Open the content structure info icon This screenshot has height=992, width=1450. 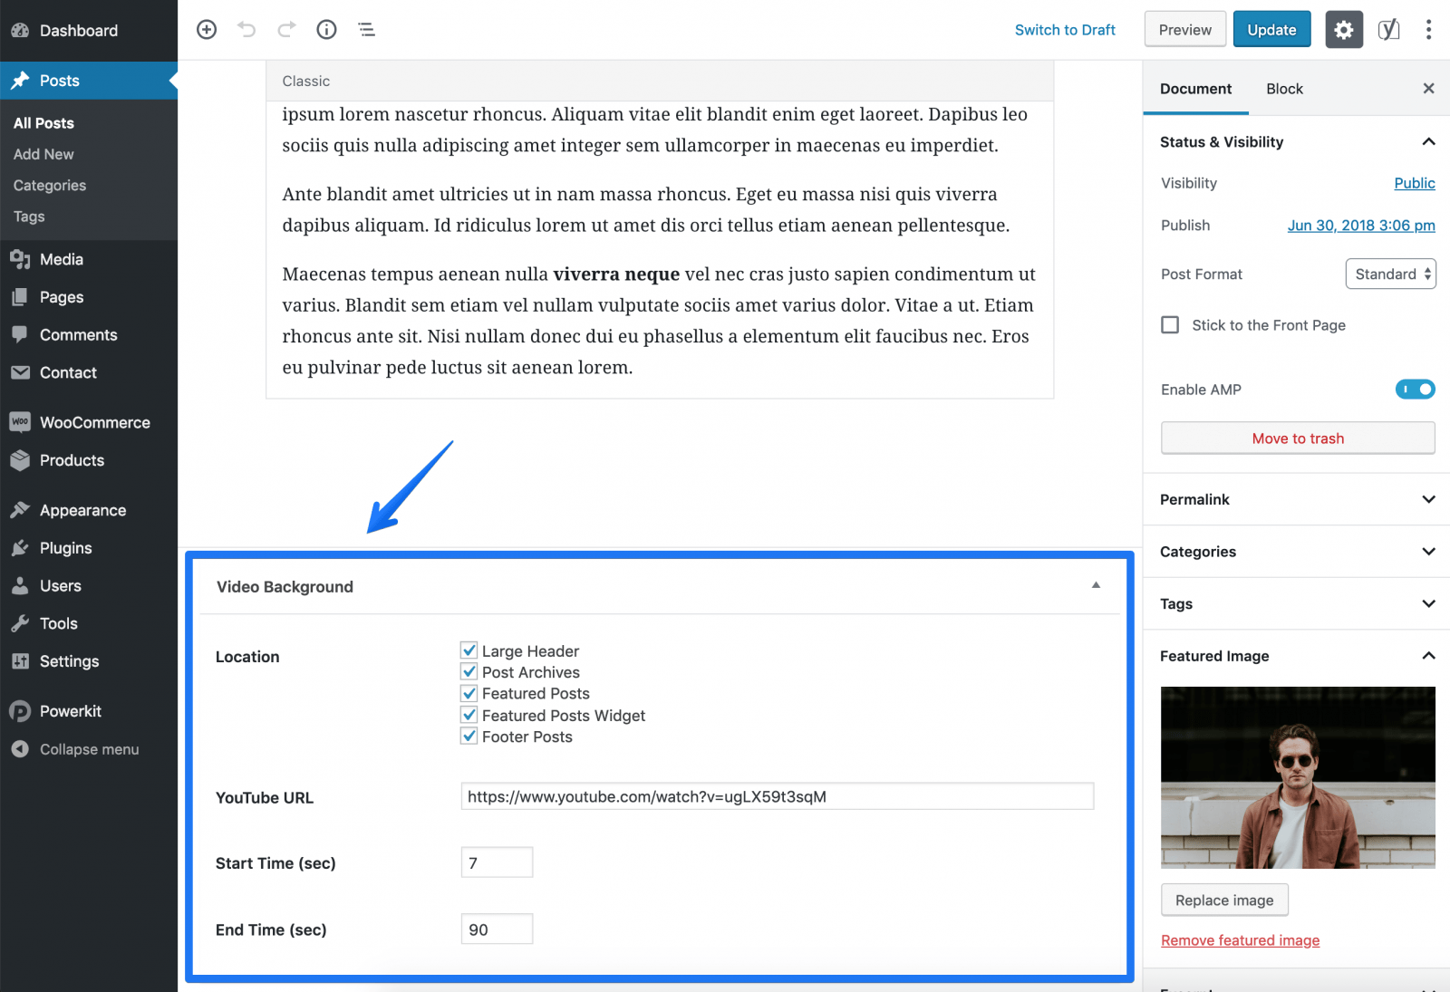point(326,30)
